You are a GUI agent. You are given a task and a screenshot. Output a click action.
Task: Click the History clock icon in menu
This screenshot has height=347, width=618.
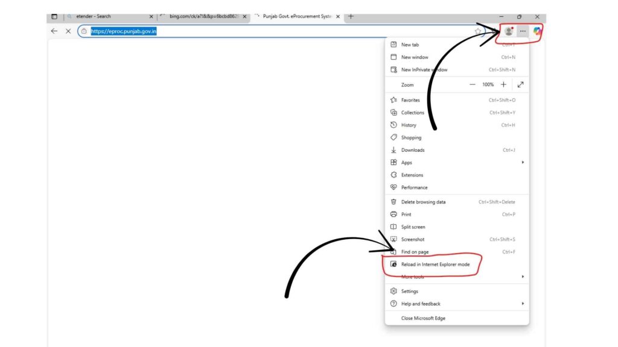click(x=393, y=125)
